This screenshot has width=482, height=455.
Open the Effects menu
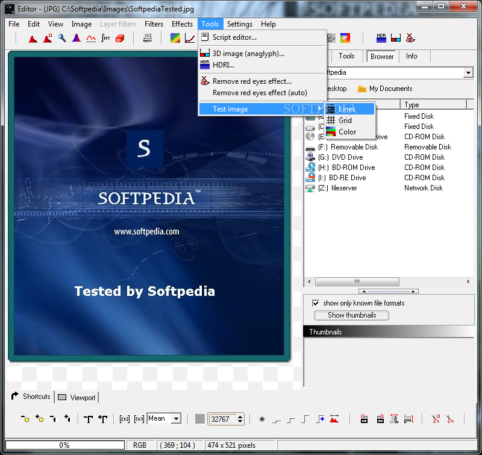(183, 24)
